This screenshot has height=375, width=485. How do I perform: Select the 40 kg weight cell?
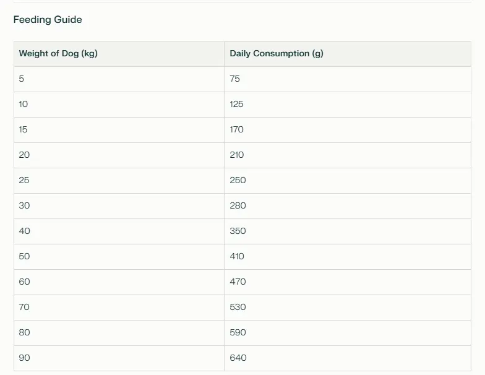pyautogui.click(x=119, y=231)
